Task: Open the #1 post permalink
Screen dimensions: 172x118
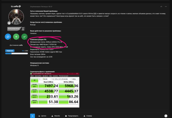Action: (161, 6)
